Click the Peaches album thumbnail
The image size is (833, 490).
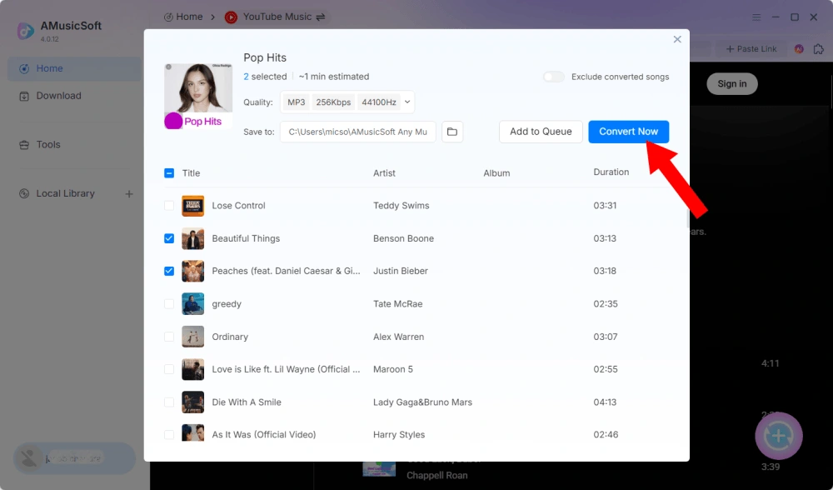(x=193, y=271)
